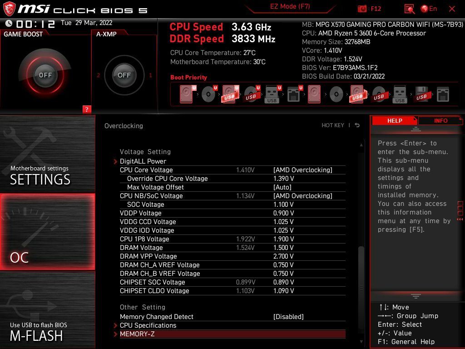Select A-XMP profile 1
The image size is (465, 349).
(x=150, y=75)
